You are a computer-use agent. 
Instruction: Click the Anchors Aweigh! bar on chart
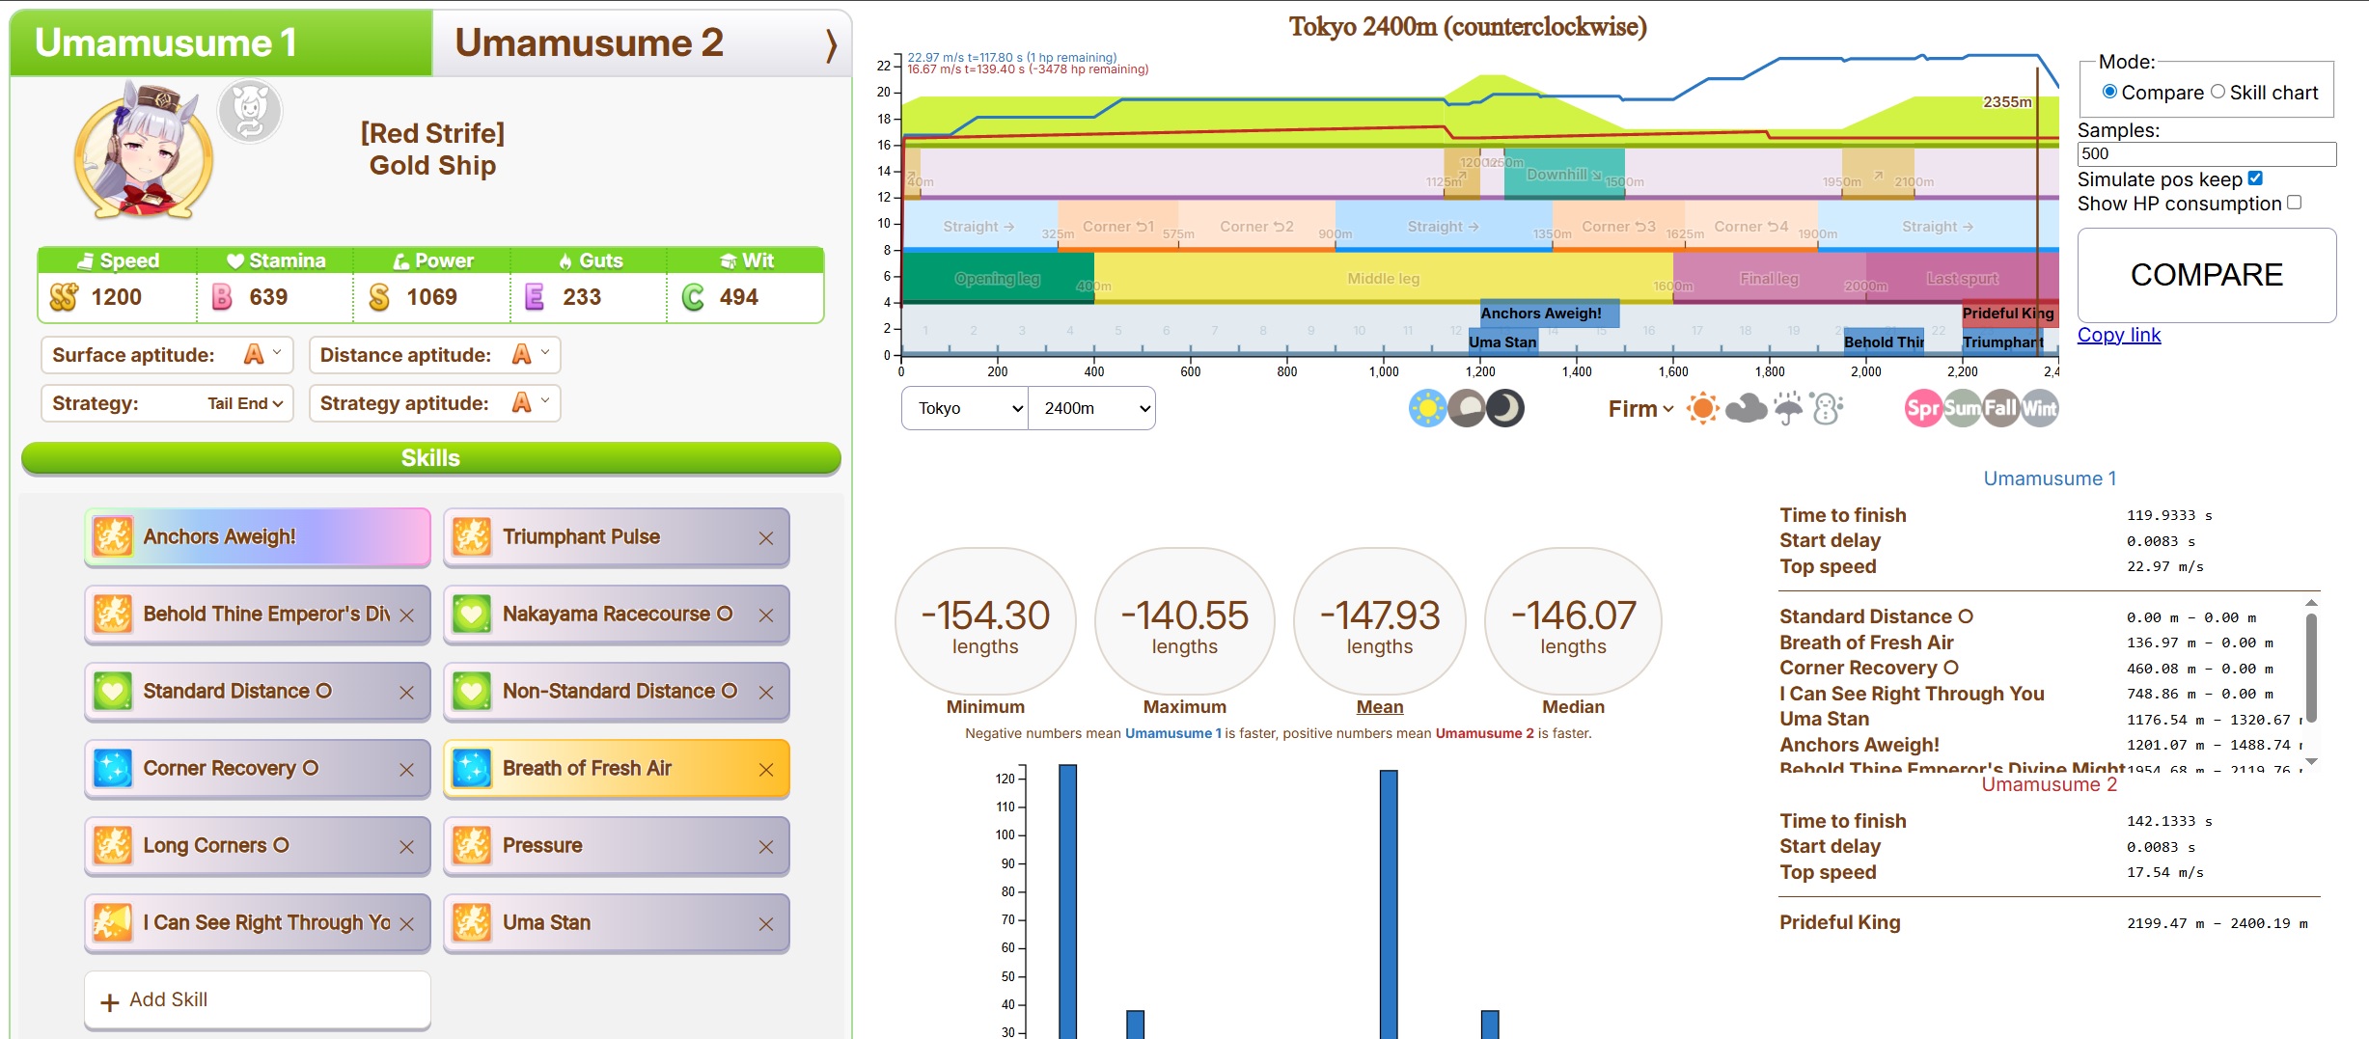1550,314
